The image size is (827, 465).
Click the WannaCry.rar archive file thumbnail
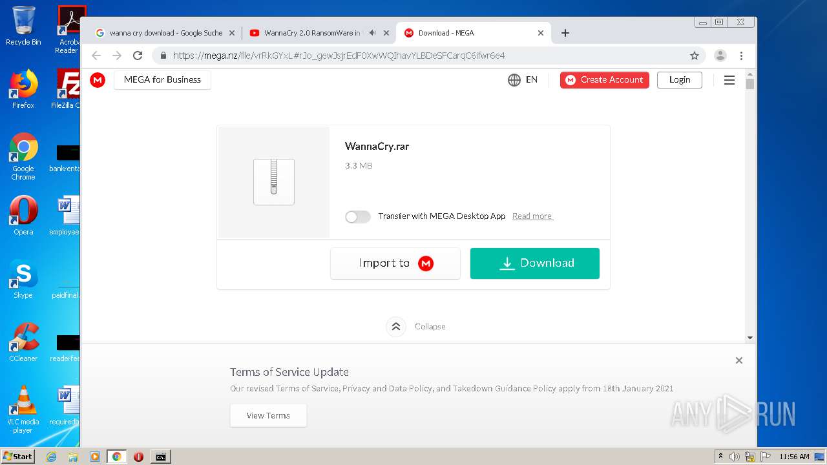(x=274, y=182)
